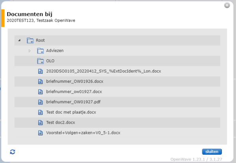Expand the Adviezen folder arrow
236x163 pixels.
point(29,51)
